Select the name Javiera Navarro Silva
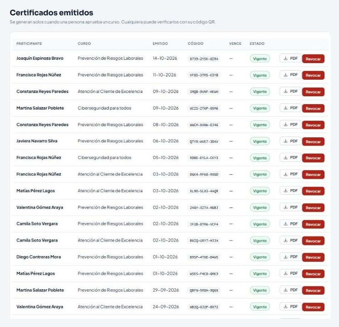 click(x=37, y=141)
